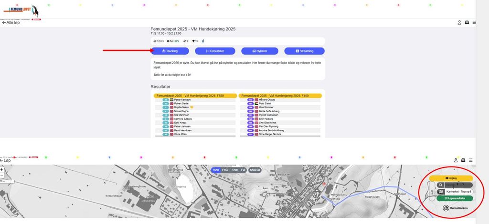Viewport: 489px width, 224px height.
Task: Switch to the F200 race class
Action: 234,170
